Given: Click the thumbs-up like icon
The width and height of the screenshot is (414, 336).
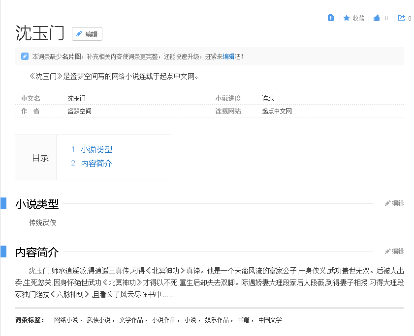Looking at the screenshot, I should click(x=377, y=18).
